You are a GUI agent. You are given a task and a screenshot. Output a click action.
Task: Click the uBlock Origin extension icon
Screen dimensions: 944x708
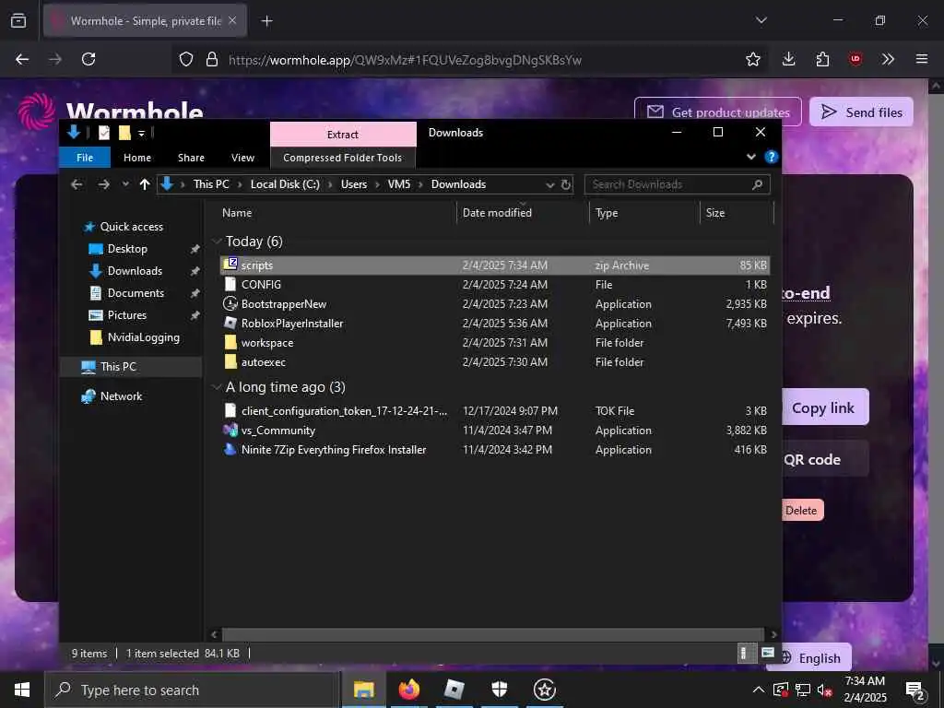tap(855, 59)
